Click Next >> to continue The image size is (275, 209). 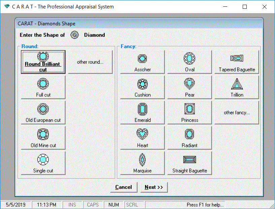coord(154,187)
